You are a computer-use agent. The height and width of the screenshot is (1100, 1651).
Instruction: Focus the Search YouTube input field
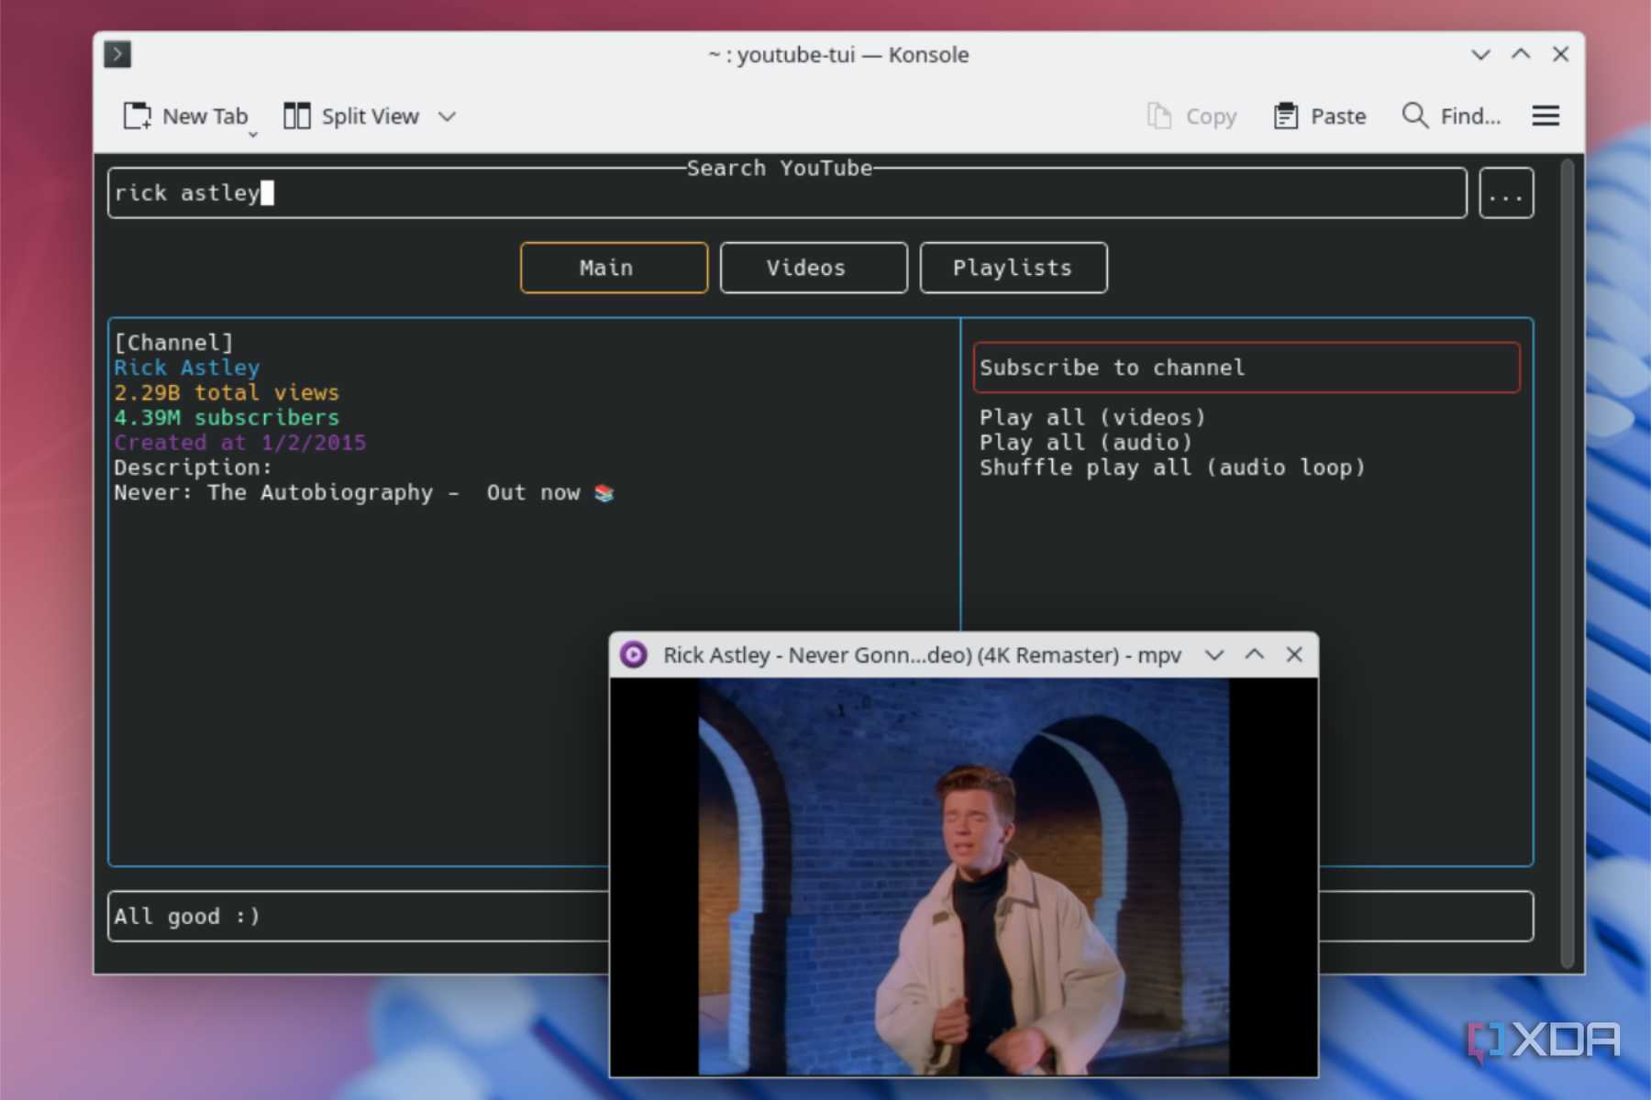coord(787,192)
